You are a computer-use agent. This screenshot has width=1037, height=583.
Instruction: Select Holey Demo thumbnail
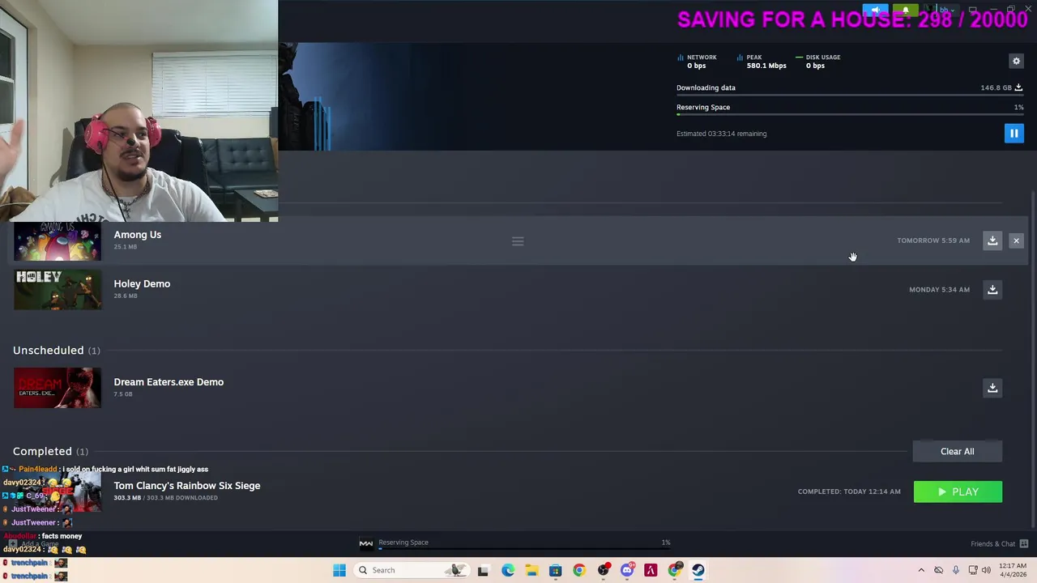pos(58,290)
